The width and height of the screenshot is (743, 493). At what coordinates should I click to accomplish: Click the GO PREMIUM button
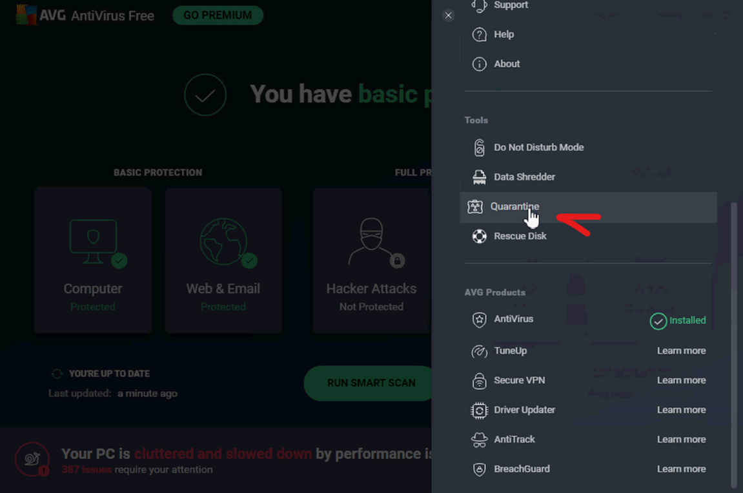pyautogui.click(x=218, y=15)
